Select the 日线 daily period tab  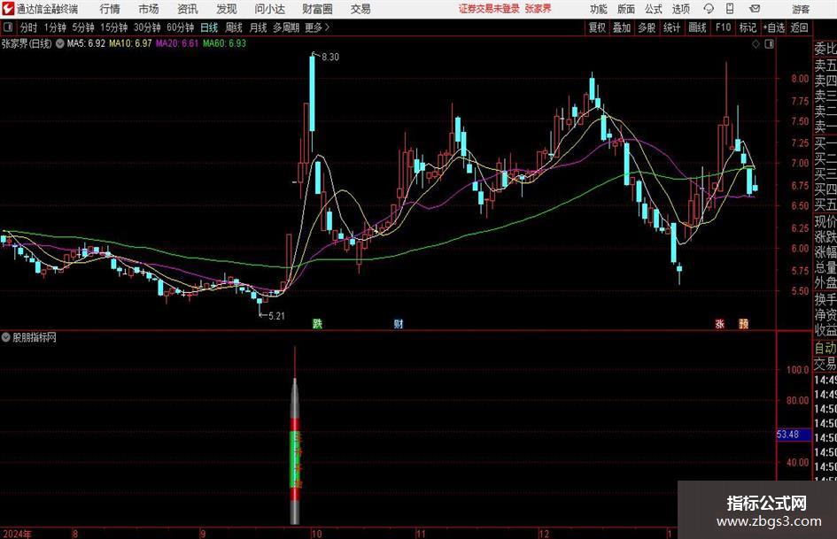click(209, 27)
